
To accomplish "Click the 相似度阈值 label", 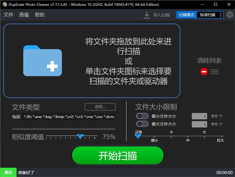I will pos(28,137).
